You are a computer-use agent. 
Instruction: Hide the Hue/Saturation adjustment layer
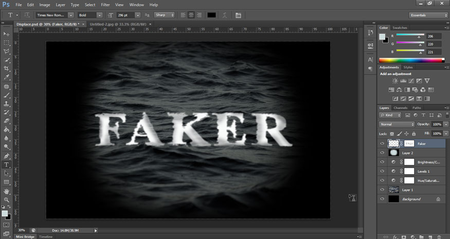point(382,180)
